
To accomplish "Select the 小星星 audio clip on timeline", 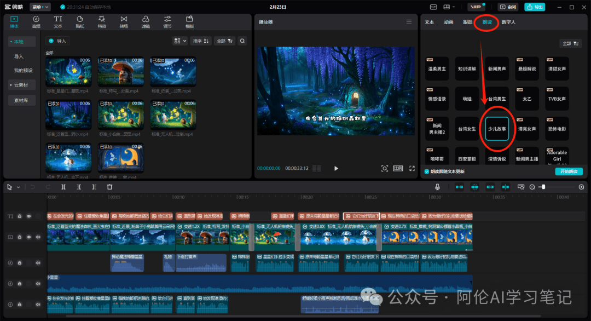I will [260, 283].
